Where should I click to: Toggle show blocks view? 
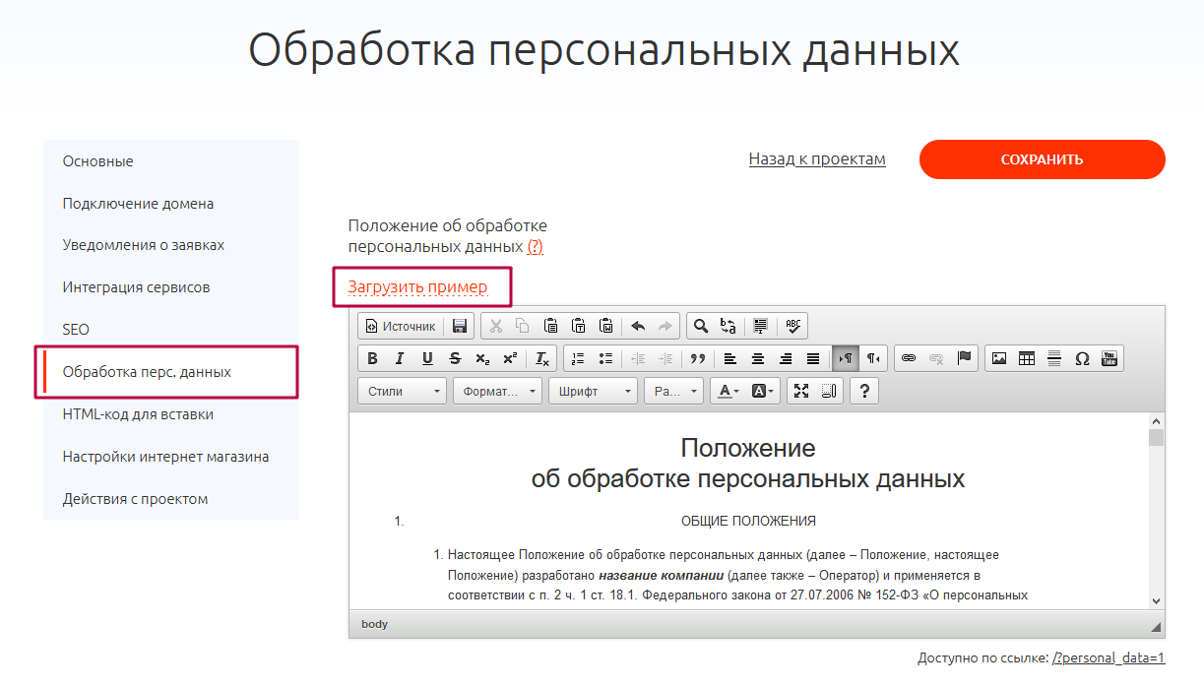[829, 391]
